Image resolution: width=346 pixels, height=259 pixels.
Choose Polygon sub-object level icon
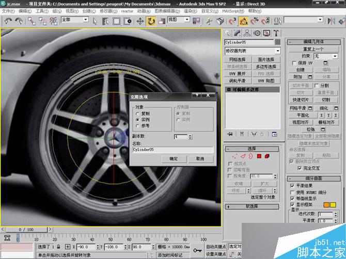click(x=259, y=156)
